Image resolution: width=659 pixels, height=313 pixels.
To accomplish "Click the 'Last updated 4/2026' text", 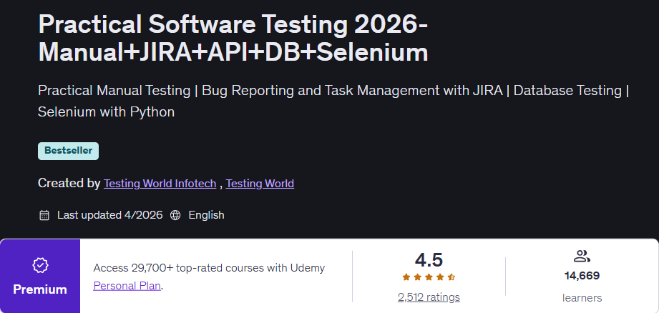I will (x=109, y=215).
